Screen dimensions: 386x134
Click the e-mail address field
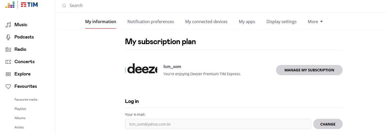(218, 124)
